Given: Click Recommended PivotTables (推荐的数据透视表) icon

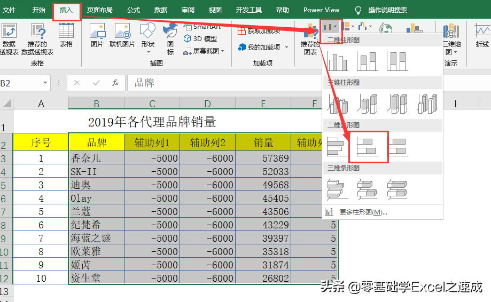Looking at the screenshot, I should 37,39.
